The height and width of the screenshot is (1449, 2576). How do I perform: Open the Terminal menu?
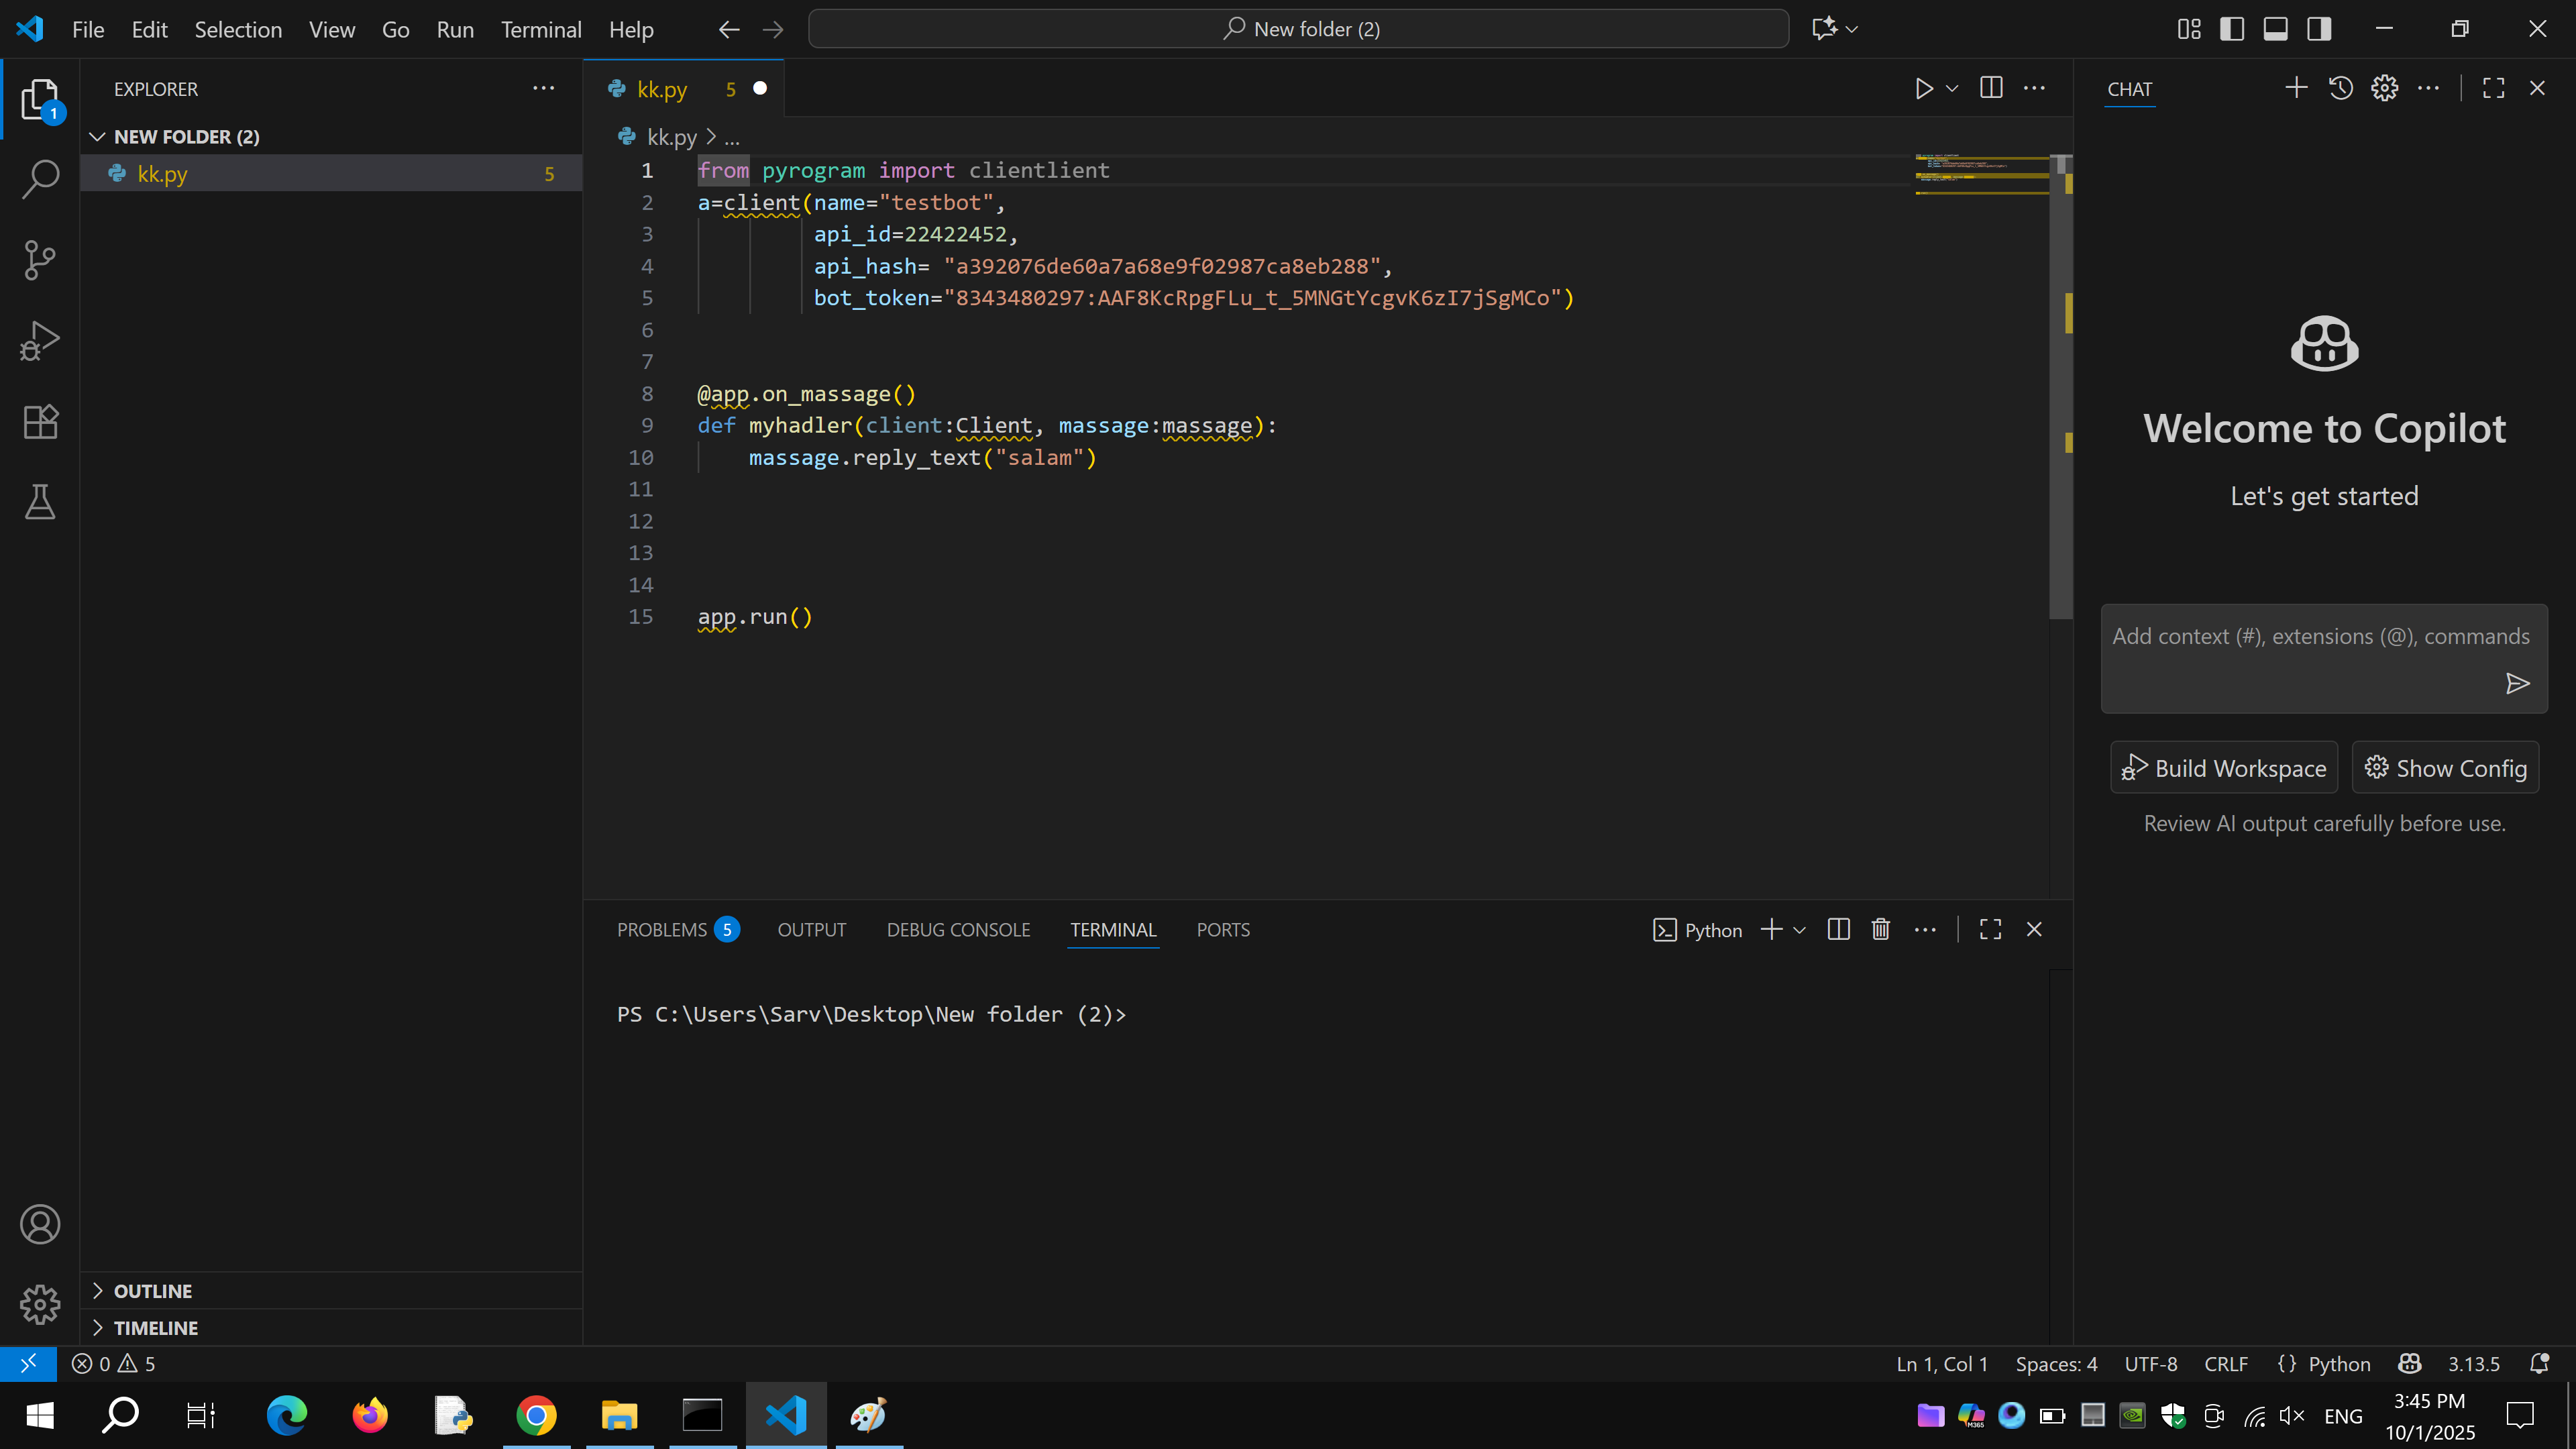[x=540, y=30]
